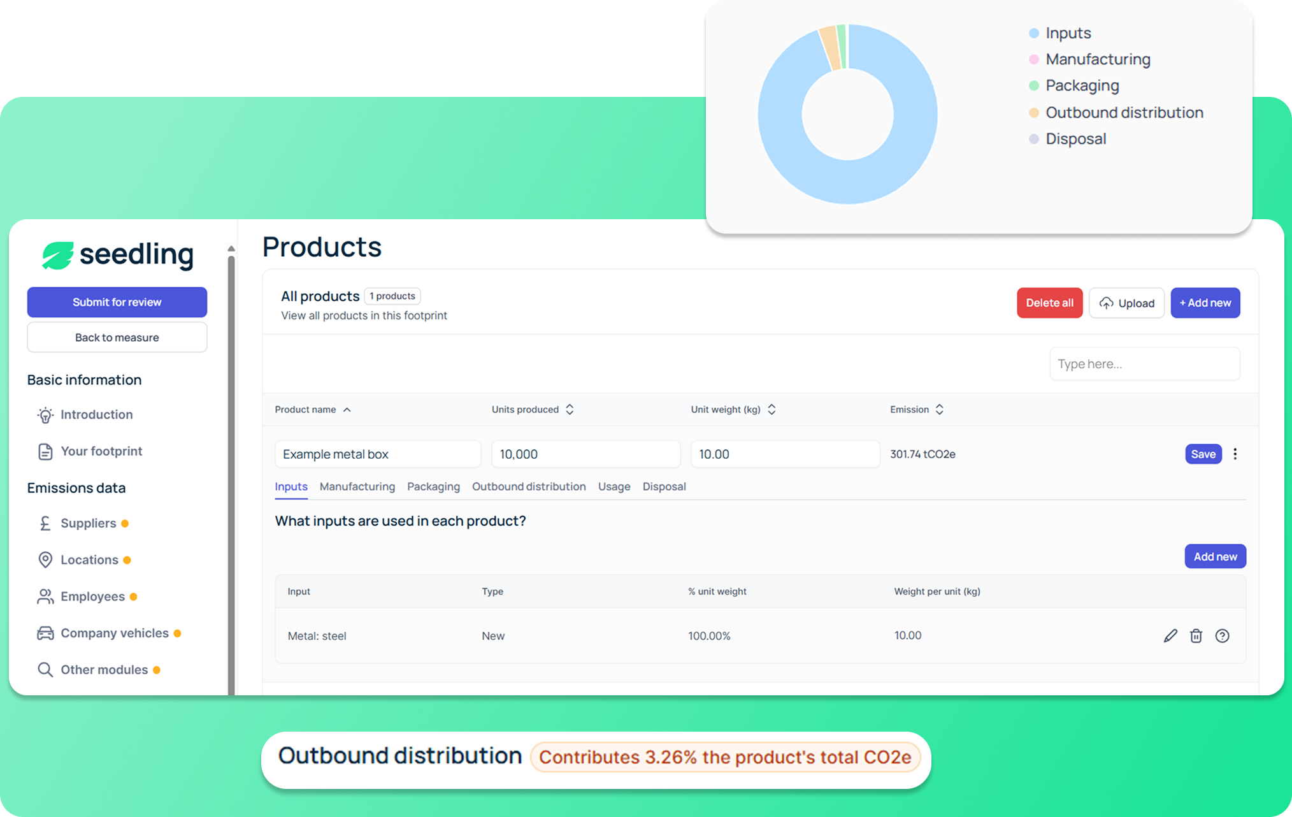The width and height of the screenshot is (1292, 817).
Task: Delete Metal: steel input with trash icon
Action: (1196, 636)
